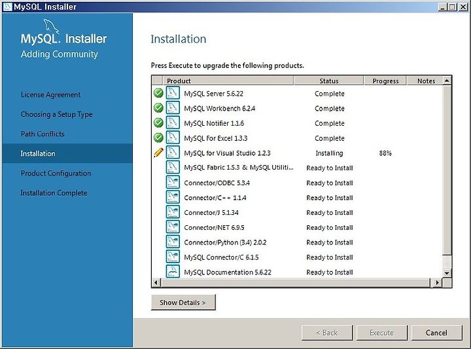Click green checkmark beside MySQL Notifier 1.1.6
This screenshot has height=349, width=471.
click(x=158, y=122)
